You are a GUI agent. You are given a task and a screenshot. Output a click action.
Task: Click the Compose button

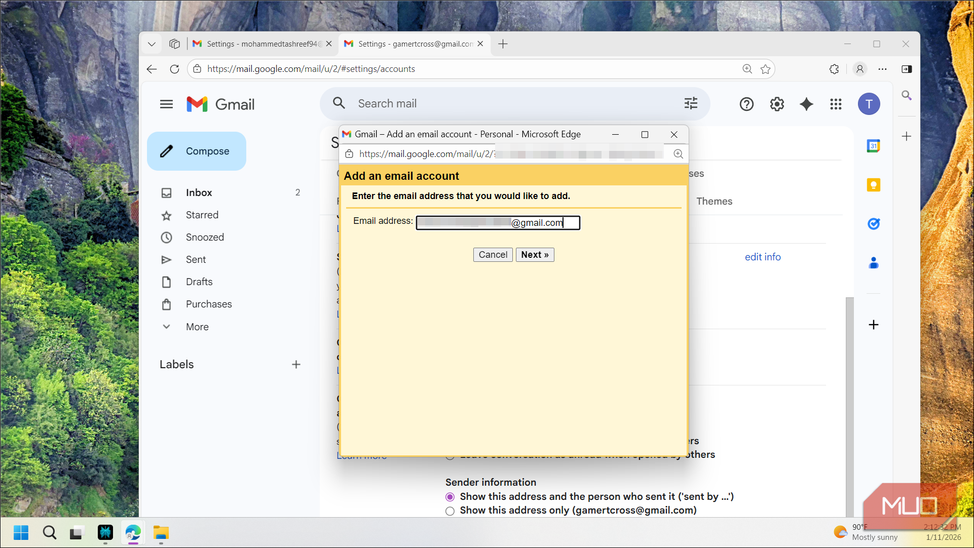coord(197,151)
